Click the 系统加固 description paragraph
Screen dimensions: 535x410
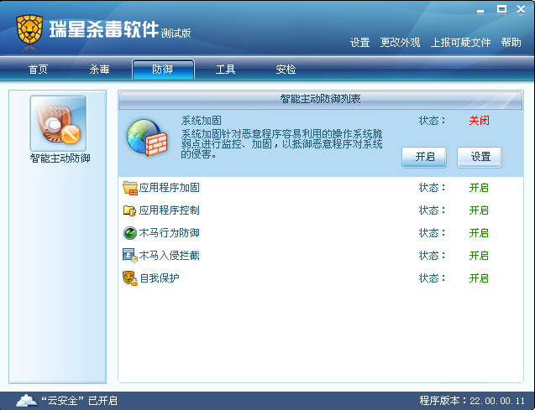[x=282, y=144]
